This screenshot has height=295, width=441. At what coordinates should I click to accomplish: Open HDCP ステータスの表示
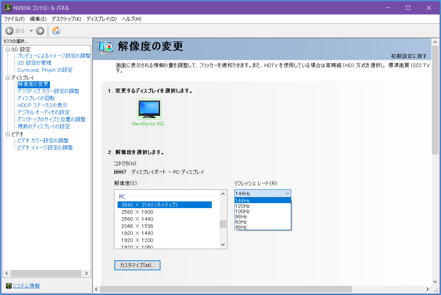click(x=43, y=105)
